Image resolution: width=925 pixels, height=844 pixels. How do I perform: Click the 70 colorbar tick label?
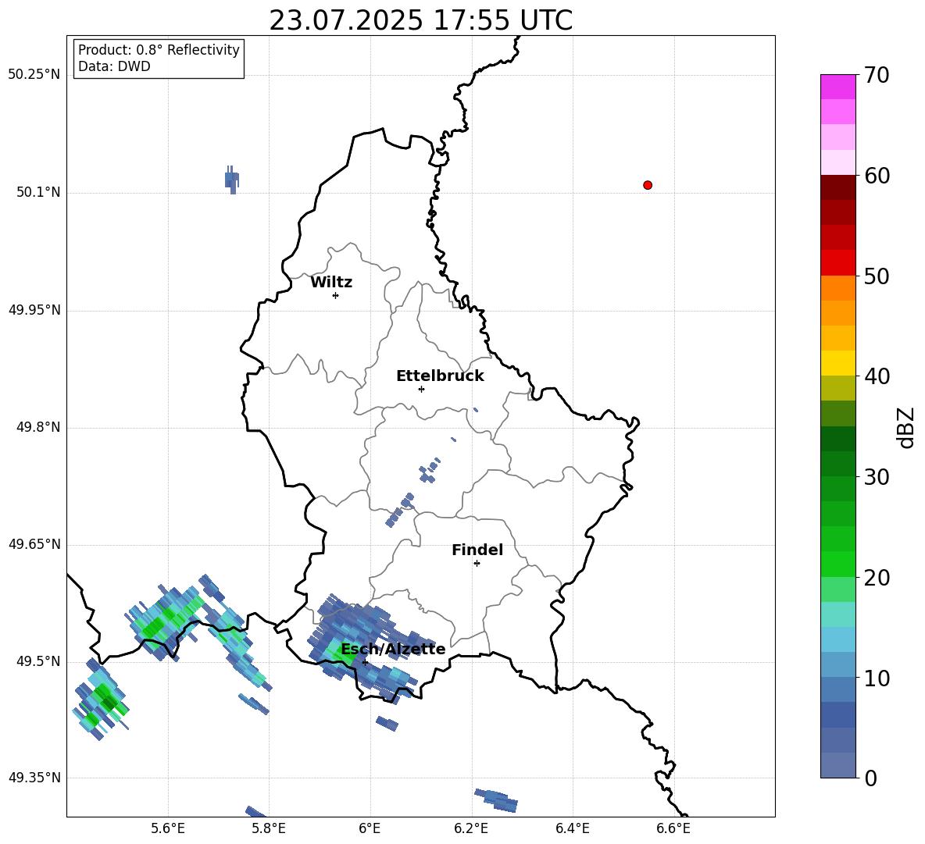pos(877,75)
